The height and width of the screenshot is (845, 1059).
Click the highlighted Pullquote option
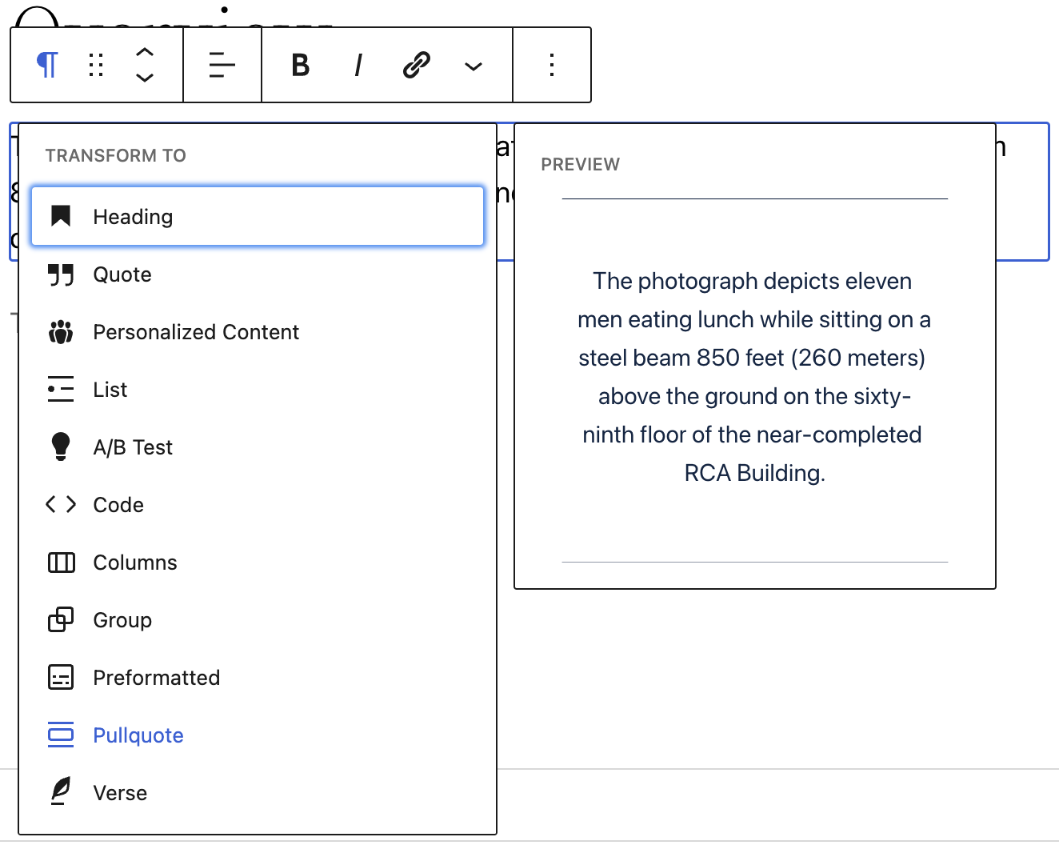(138, 735)
